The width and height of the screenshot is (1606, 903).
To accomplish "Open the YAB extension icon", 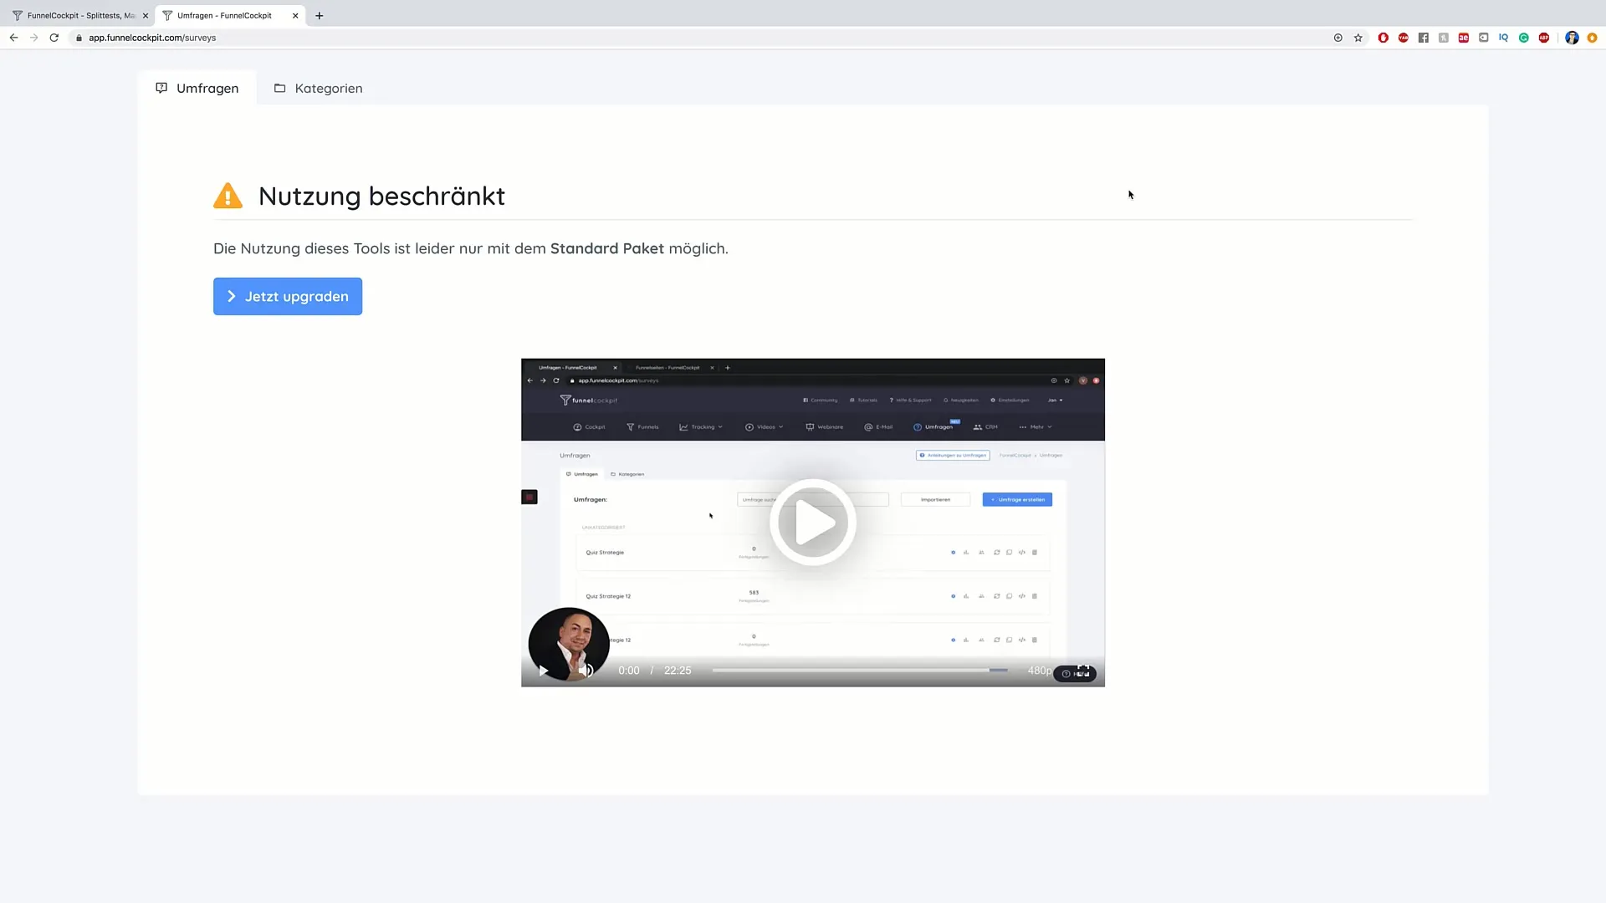I will [1404, 38].
